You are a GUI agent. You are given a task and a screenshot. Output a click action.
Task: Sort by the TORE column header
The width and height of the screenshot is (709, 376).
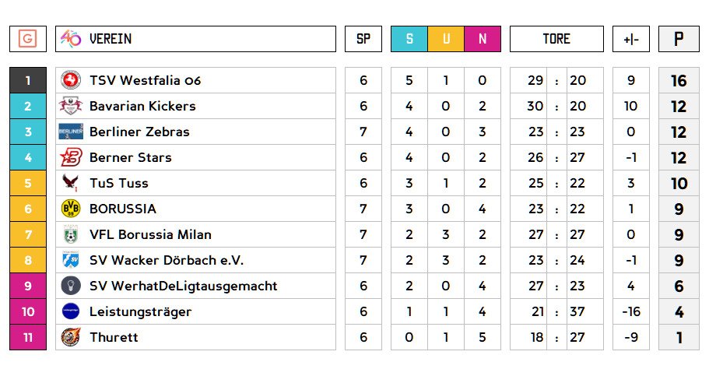coord(556,39)
